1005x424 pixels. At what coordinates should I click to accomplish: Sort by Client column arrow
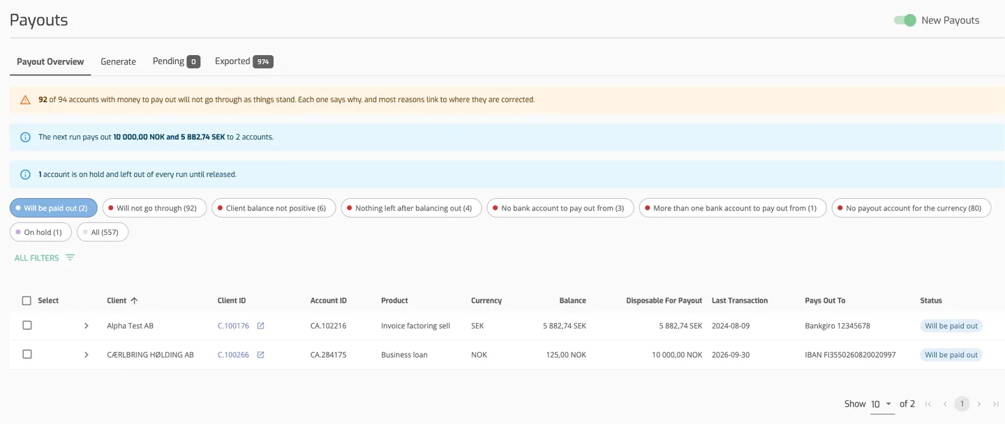[134, 301]
